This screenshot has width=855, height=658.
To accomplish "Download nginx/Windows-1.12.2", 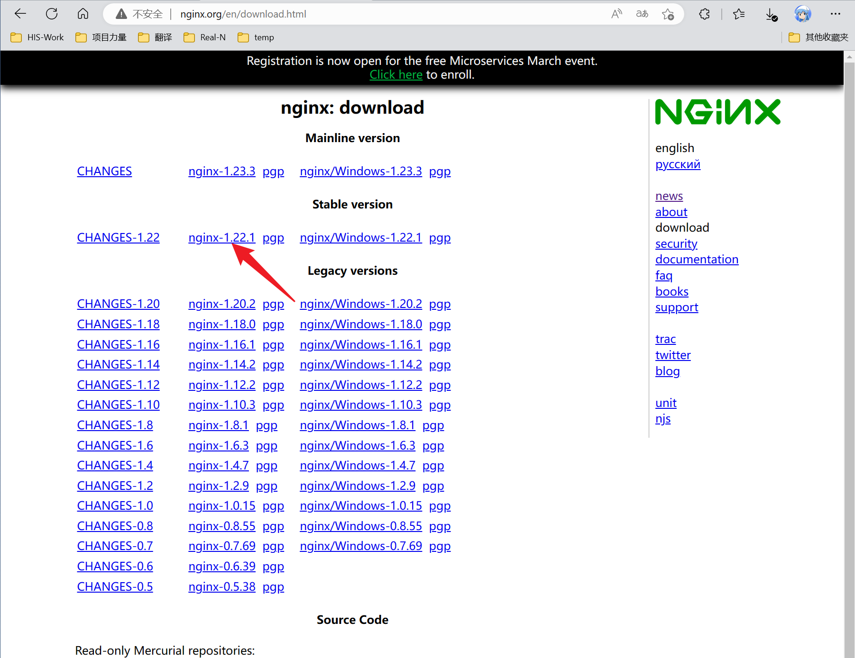I will tap(361, 385).
